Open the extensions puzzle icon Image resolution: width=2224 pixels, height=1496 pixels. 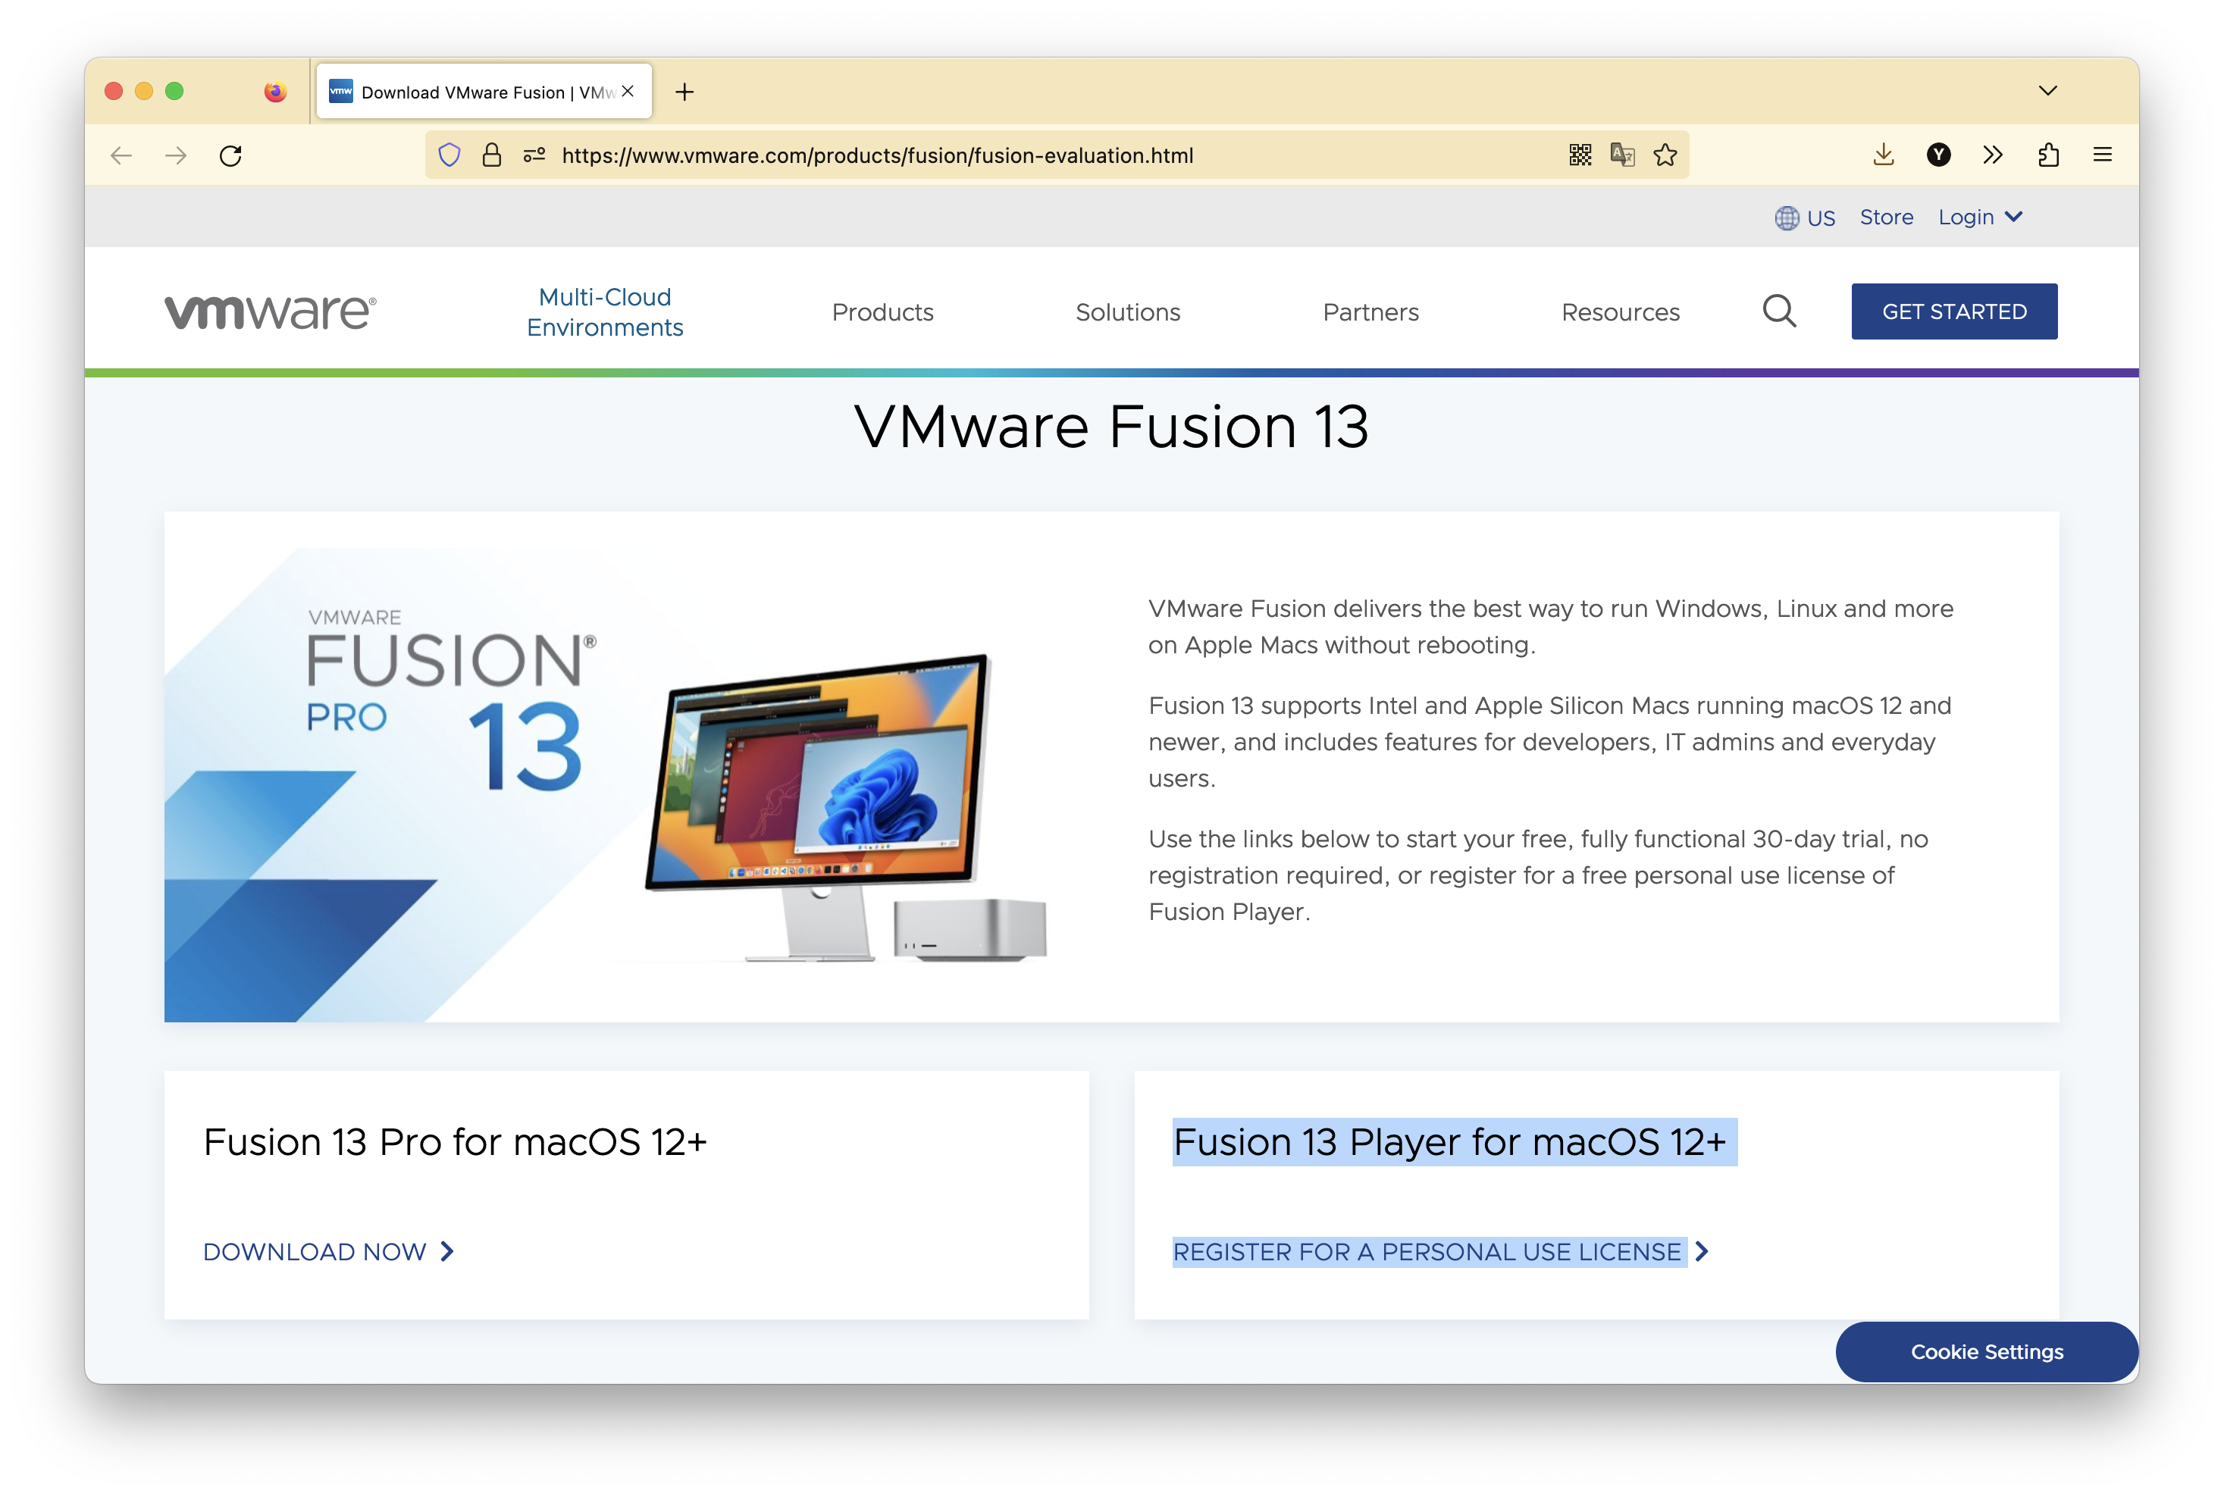coord(2047,155)
